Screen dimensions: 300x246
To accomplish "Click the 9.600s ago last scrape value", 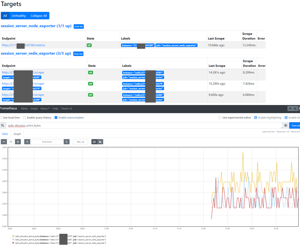I will click(x=216, y=95).
